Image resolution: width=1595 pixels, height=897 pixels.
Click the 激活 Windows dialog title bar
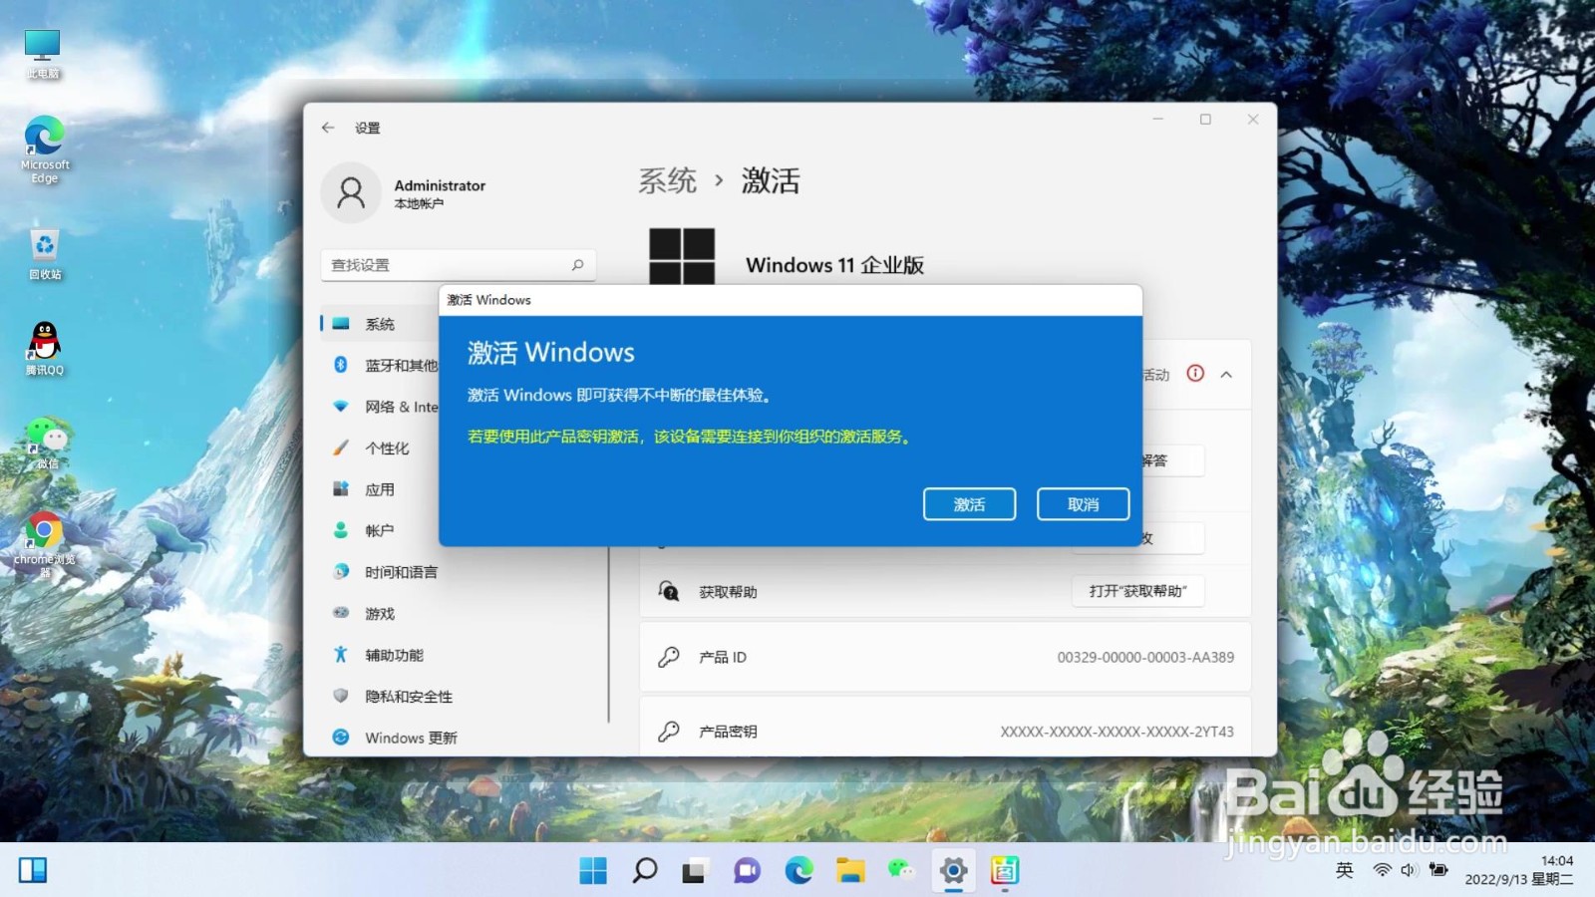(x=791, y=300)
